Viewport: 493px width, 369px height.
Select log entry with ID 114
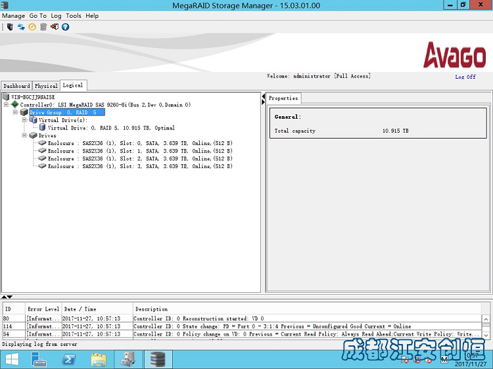[x=242, y=326]
